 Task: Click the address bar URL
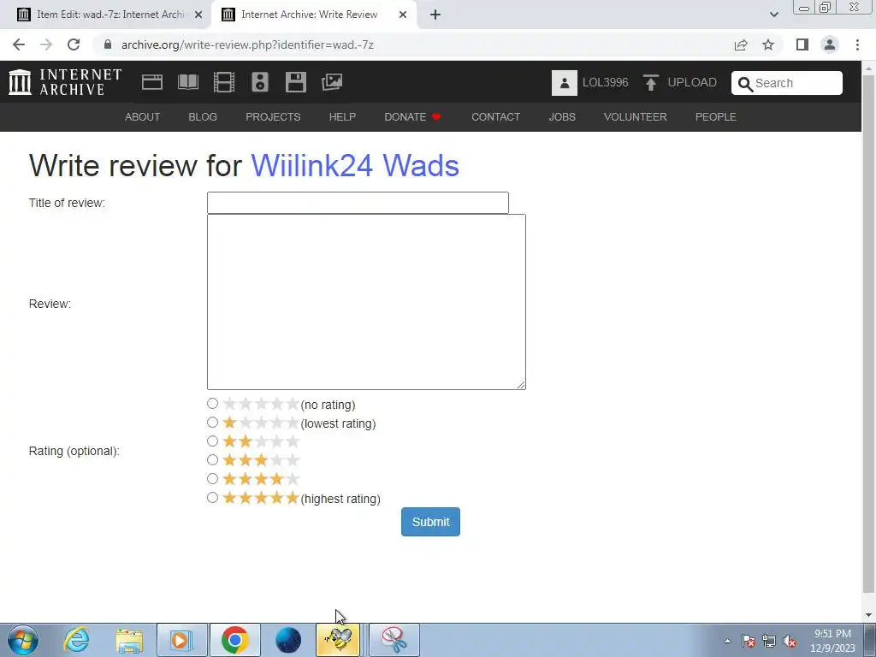[247, 44]
